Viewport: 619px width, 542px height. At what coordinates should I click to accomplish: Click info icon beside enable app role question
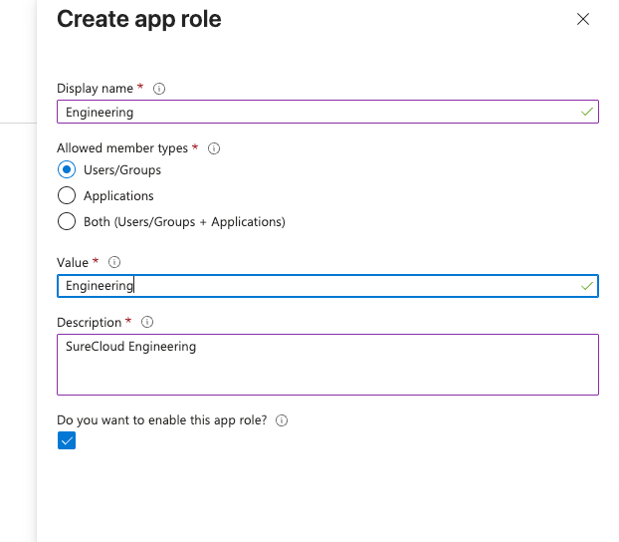pyautogui.click(x=282, y=420)
